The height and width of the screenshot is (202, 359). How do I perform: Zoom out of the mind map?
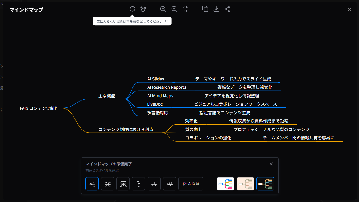(174, 9)
